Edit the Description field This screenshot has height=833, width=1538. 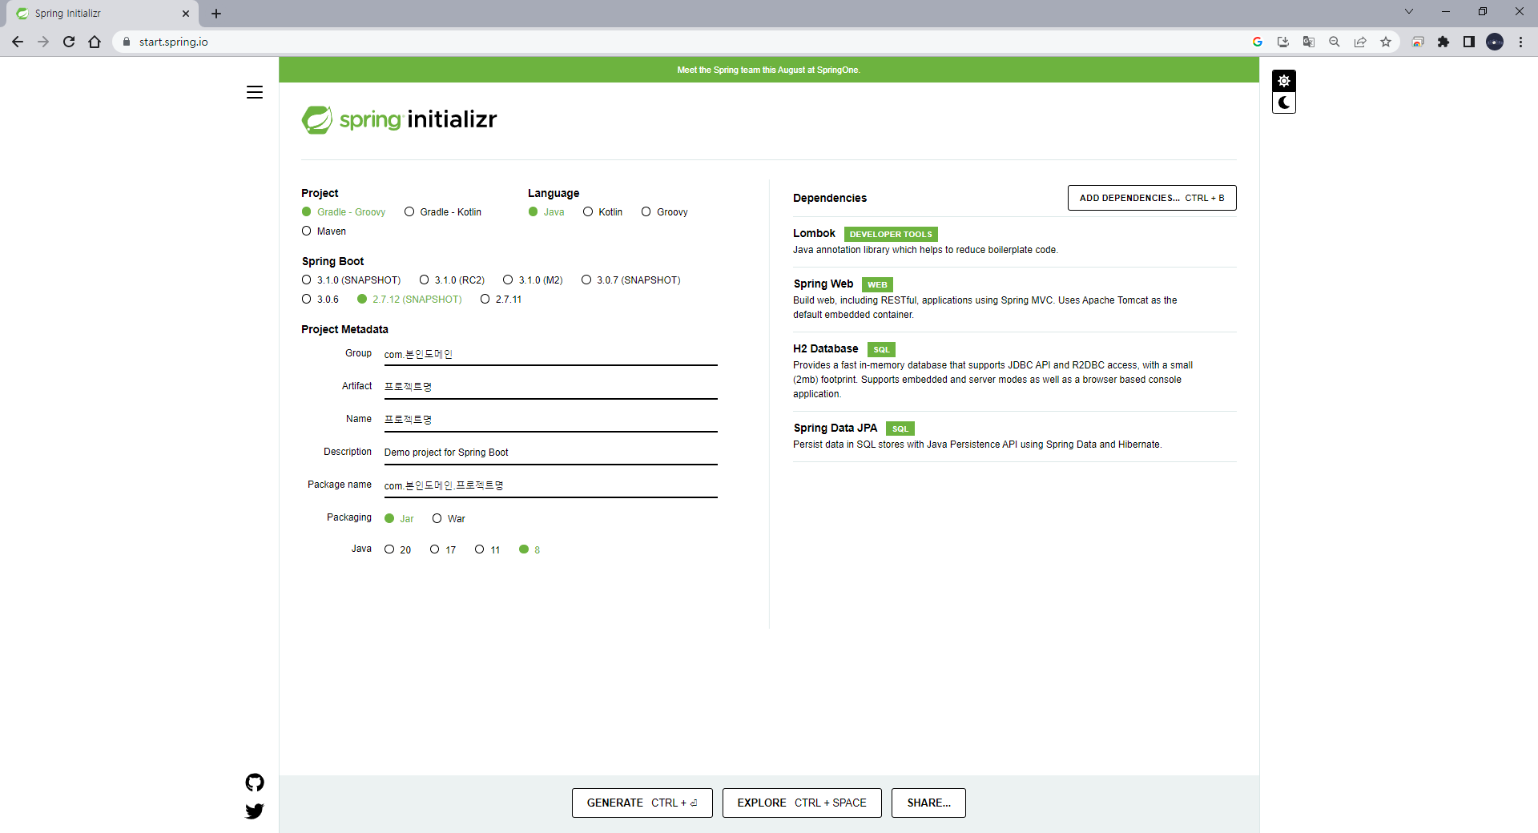click(550, 453)
